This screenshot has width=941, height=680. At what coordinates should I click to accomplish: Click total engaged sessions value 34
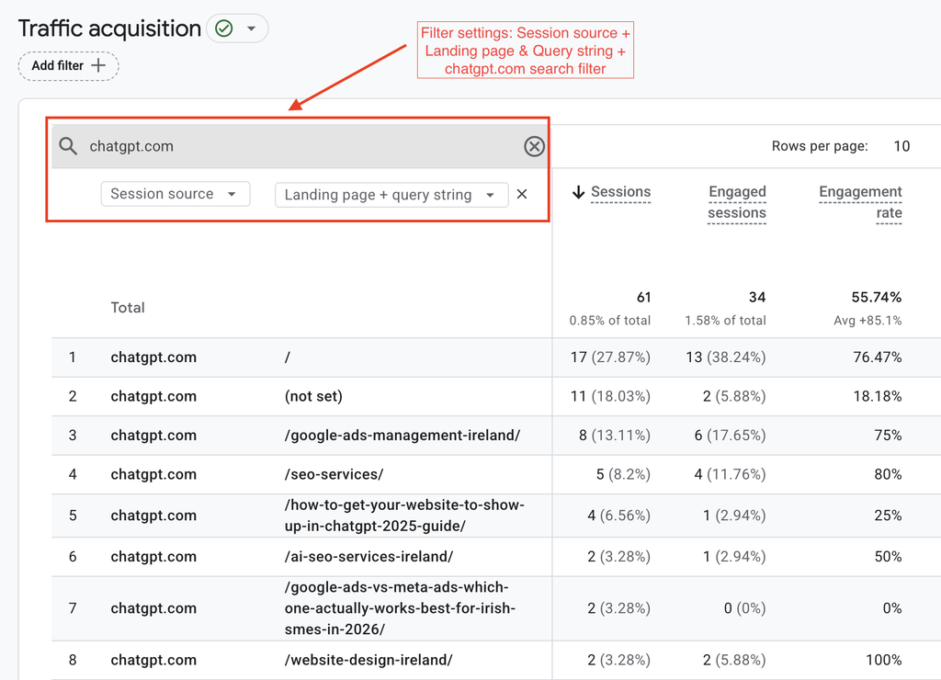[757, 298]
